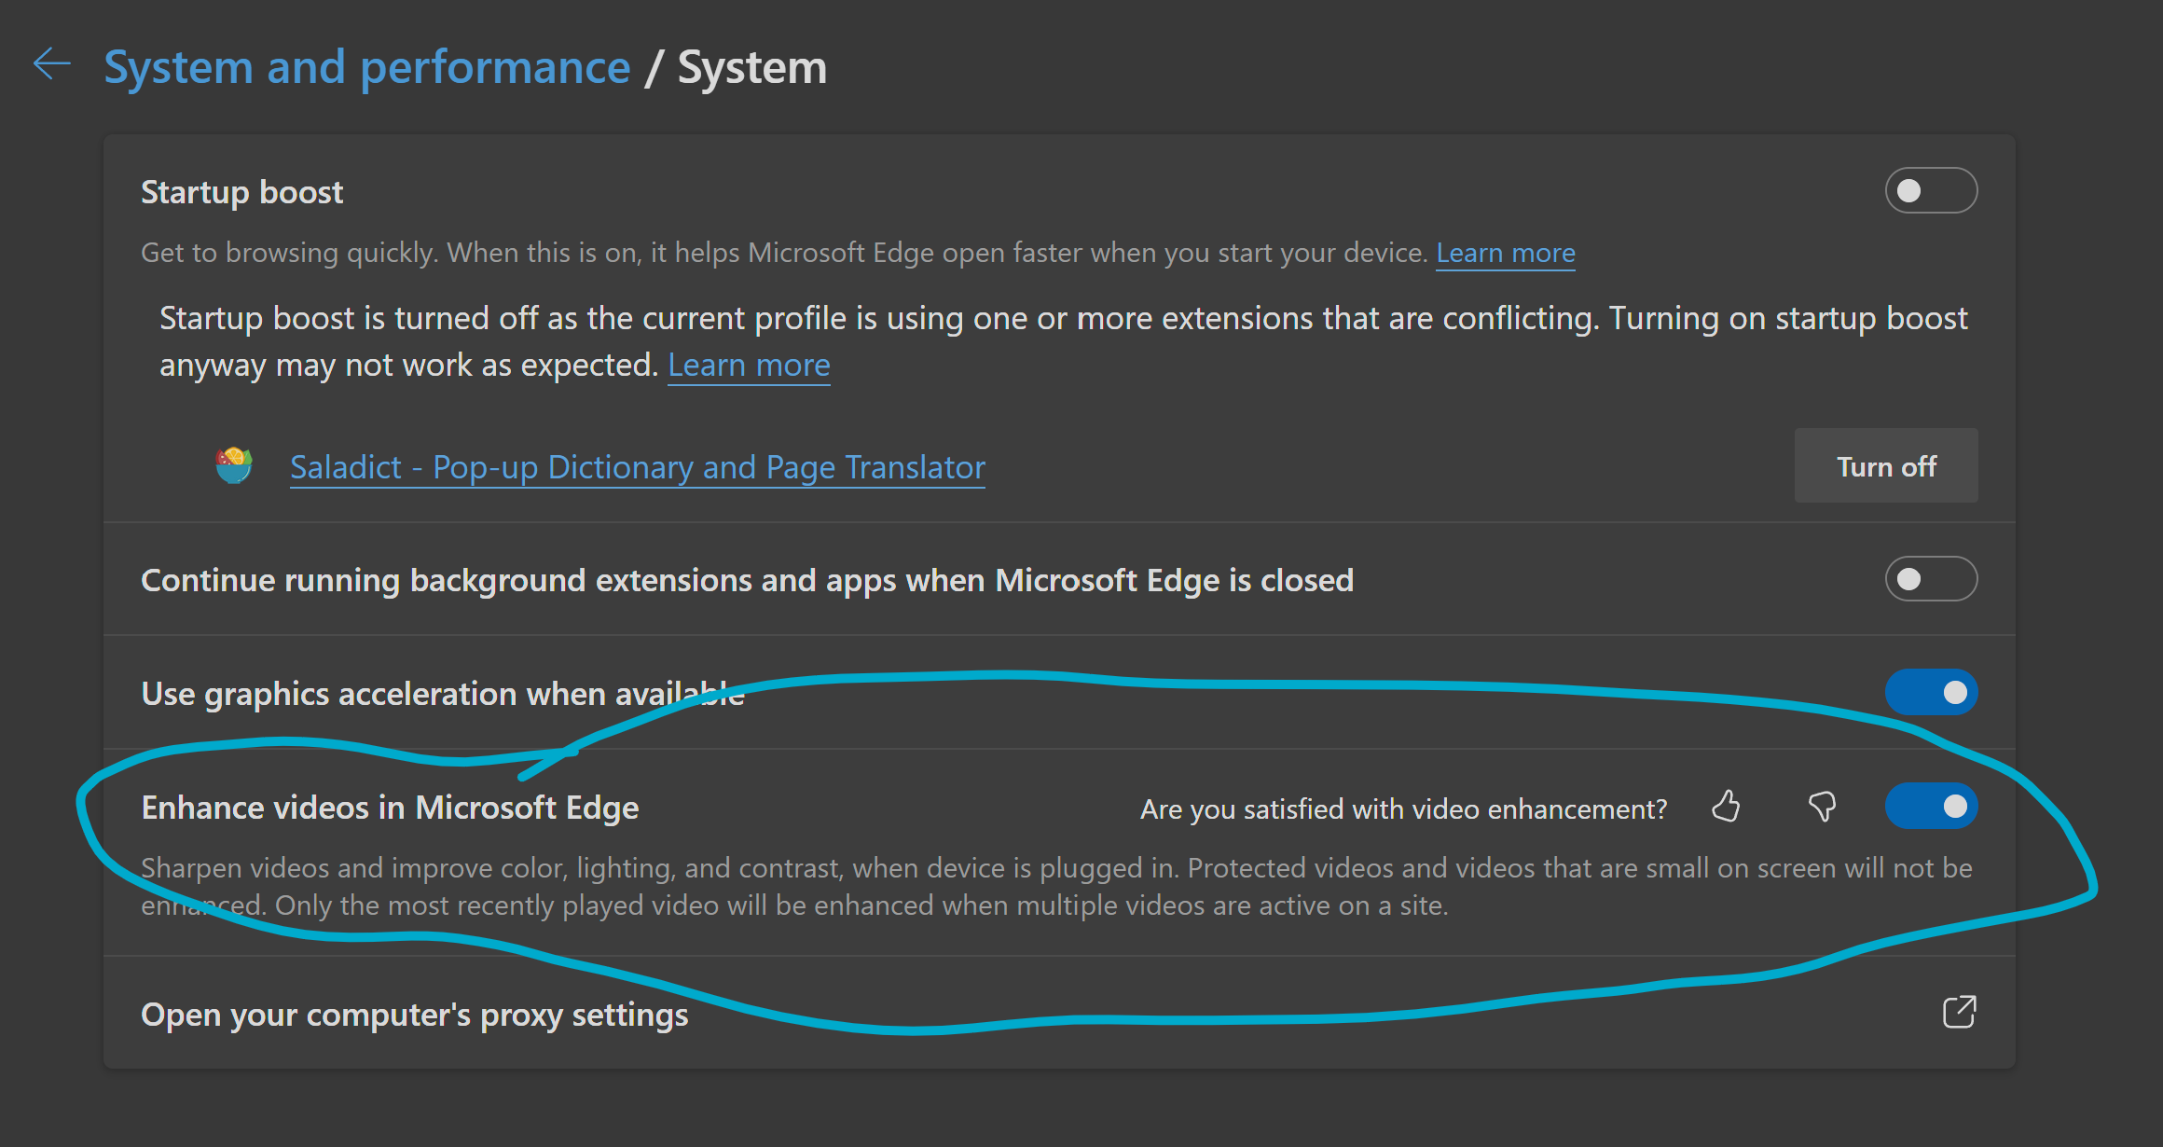
Task: Click Learn more after startup description
Action: [1505, 253]
